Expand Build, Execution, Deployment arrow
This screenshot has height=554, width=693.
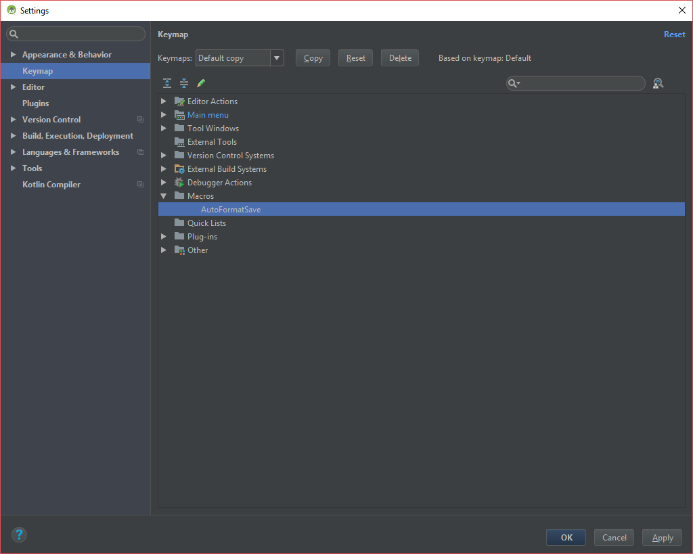(x=14, y=136)
